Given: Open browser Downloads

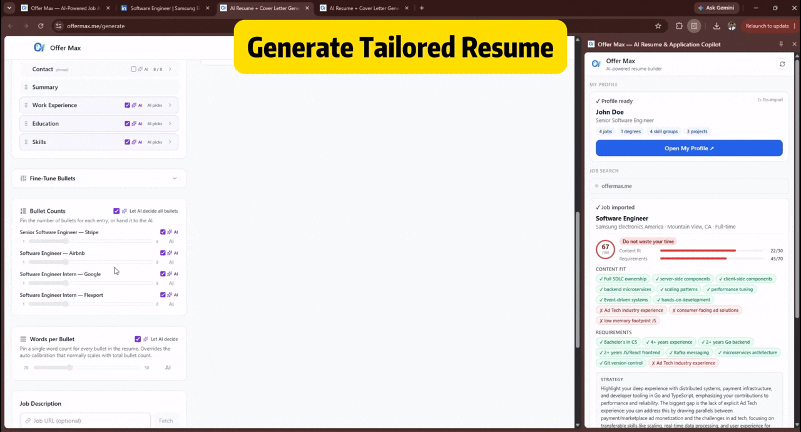Looking at the screenshot, I should [717, 26].
